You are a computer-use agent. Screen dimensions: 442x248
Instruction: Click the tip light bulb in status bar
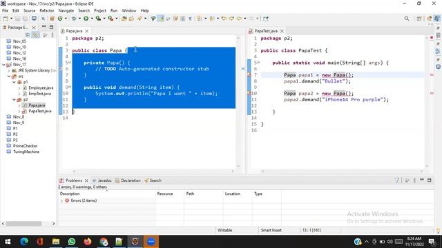(x=438, y=230)
